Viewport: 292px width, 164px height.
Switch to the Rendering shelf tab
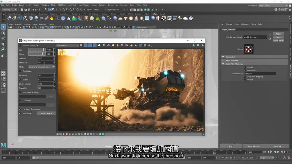point(76,14)
